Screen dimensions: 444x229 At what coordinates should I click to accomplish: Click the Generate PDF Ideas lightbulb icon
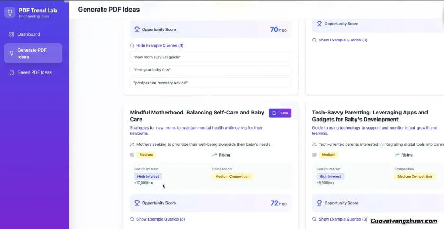click(12, 53)
